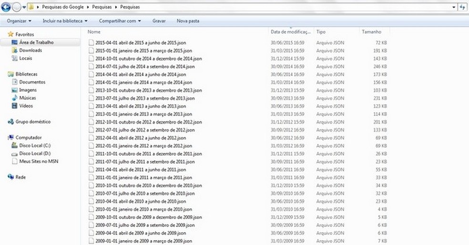Select '2010-01-01 janeiro de 2010 a março de 2010.json'
This screenshot has height=245, width=469.
pos(143,209)
